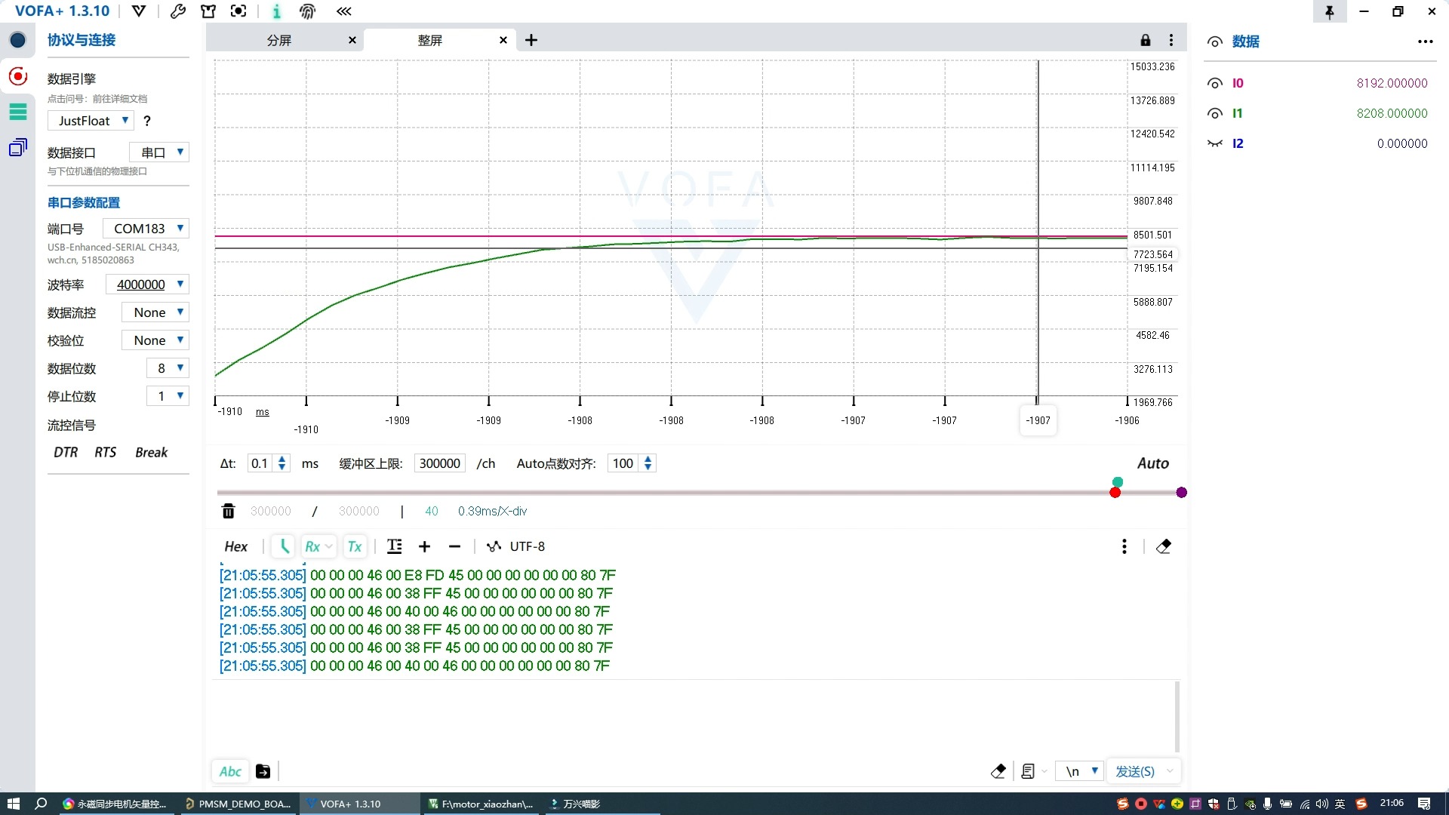The width and height of the screenshot is (1449, 815).
Task: Toggle the DTR signal
Action: point(66,452)
